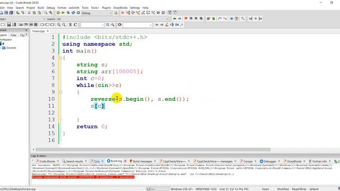Image resolution: width=340 pixels, height=191 pixels.
Task: Click the horizontal editor scrollbar
Action: pyautogui.click(x=153, y=150)
